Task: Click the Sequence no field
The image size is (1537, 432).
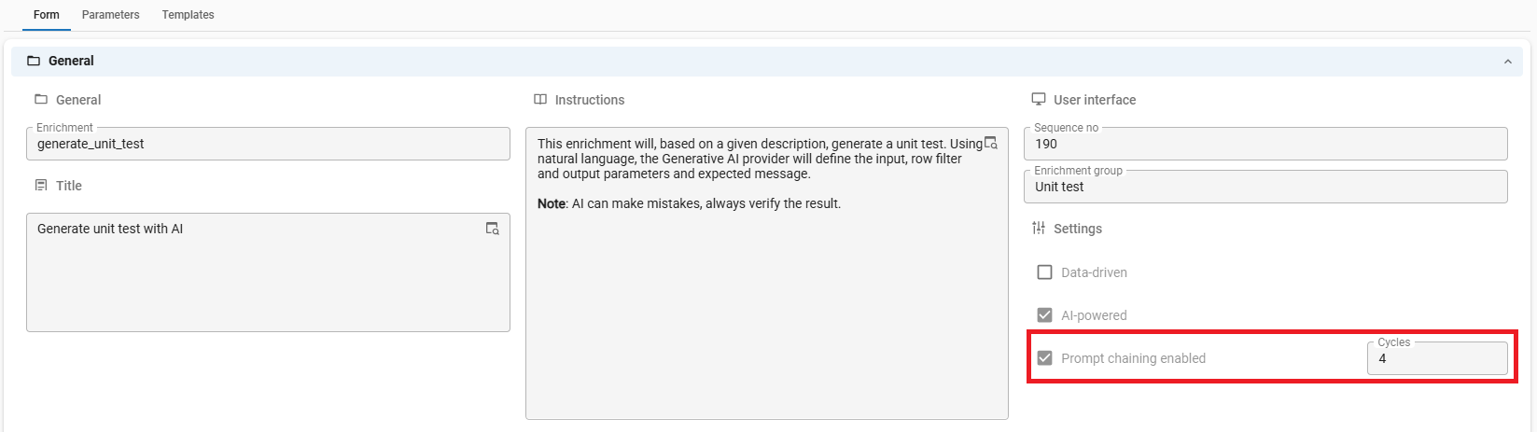Action: click(x=1265, y=144)
